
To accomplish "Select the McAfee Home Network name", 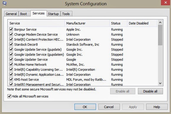I will (x=30, y=65).
